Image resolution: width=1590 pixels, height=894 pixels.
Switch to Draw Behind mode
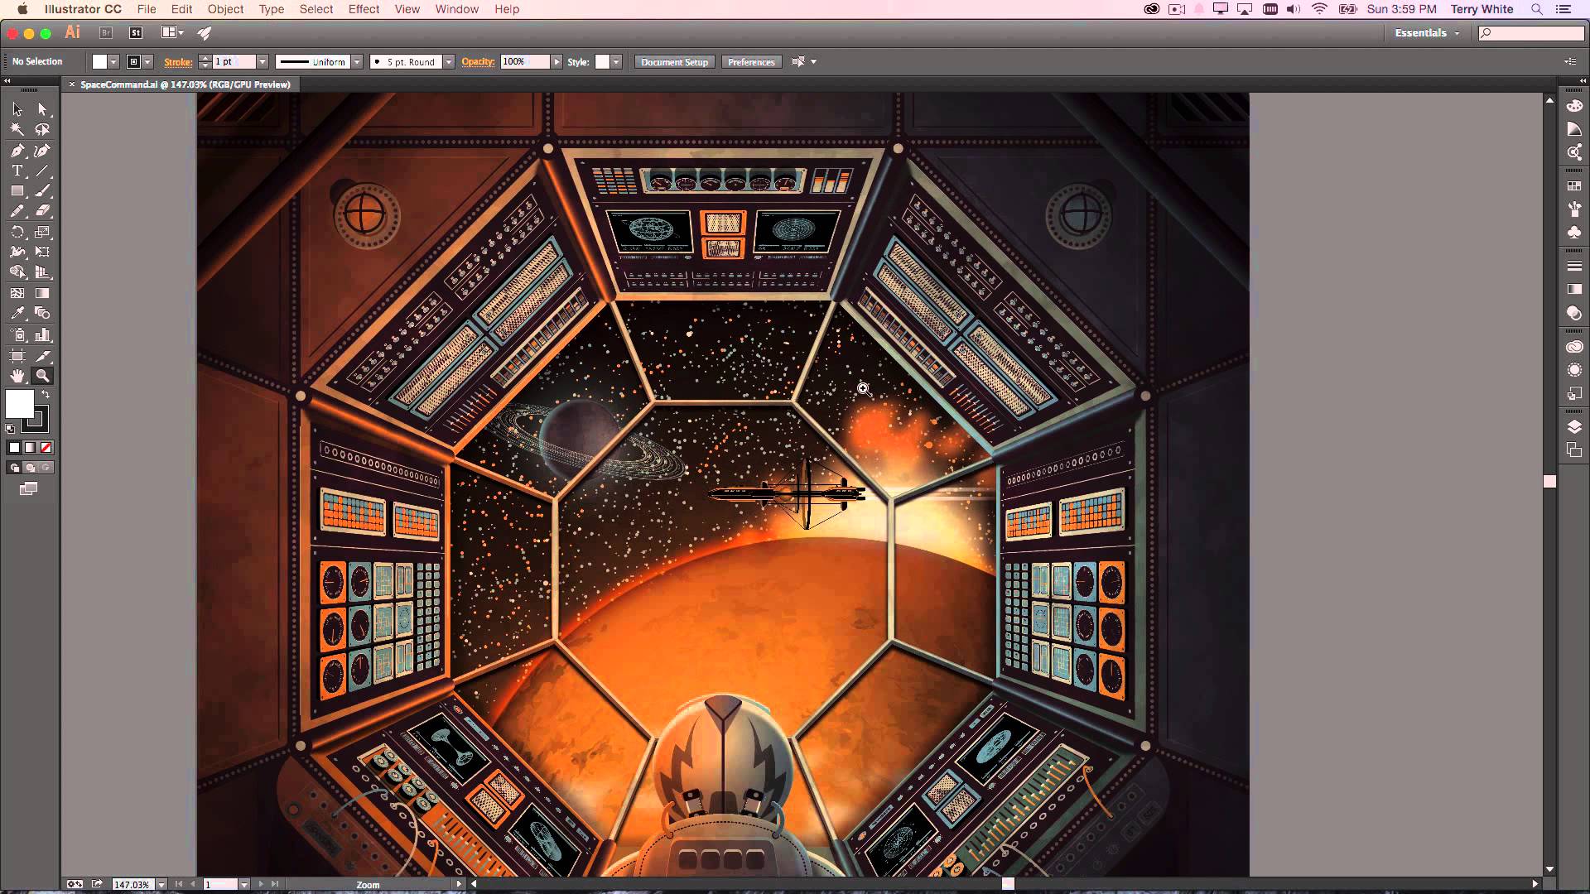(31, 467)
